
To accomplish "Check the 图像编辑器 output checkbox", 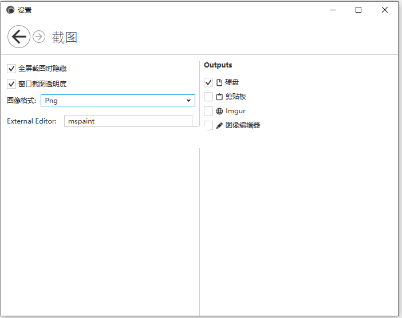I will click(x=208, y=125).
